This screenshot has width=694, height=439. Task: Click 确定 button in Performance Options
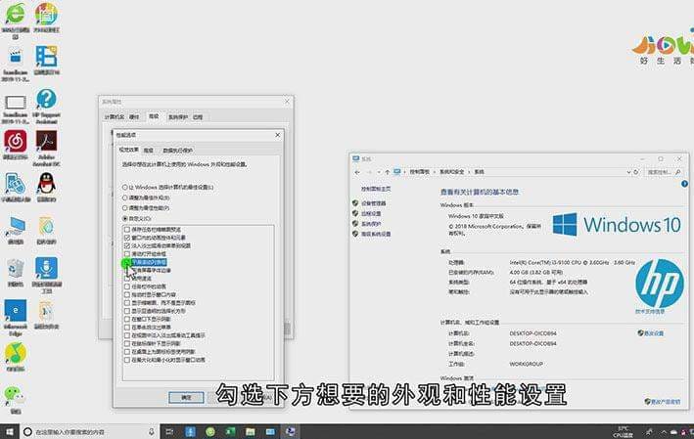point(186,397)
